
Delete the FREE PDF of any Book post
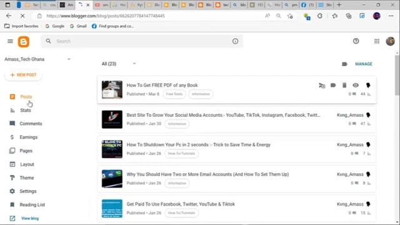coord(344,85)
